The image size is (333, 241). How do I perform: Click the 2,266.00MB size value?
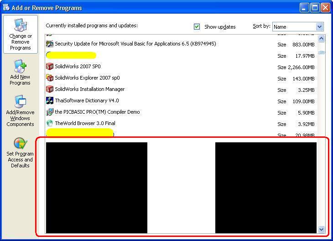pyautogui.click(x=301, y=67)
